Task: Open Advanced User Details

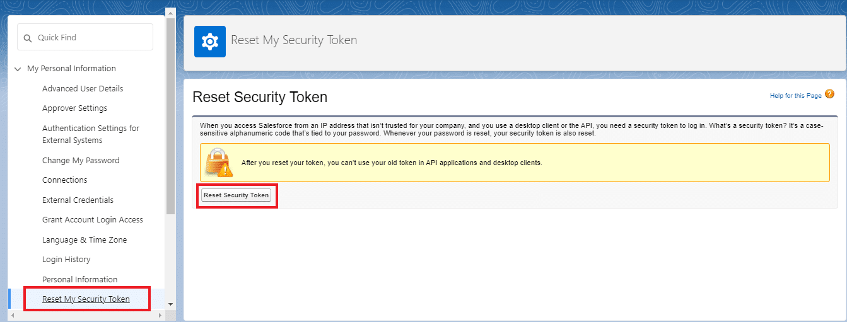Action: (x=83, y=89)
